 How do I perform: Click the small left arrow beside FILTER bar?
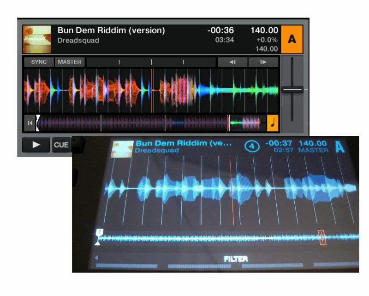click(x=96, y=258)
